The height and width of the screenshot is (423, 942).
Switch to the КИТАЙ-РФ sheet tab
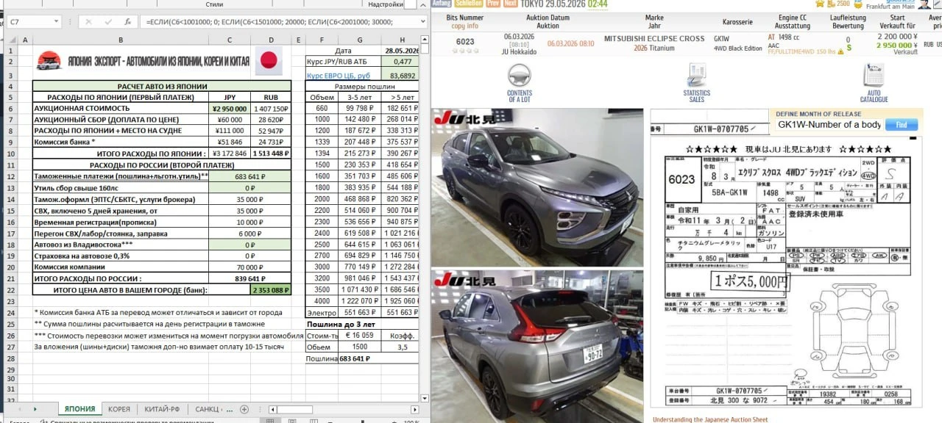click(162, 409)
